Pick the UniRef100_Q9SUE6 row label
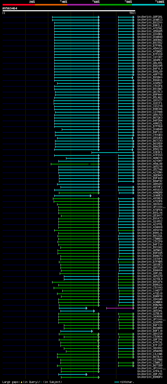Image resolution: width=167 pixels, height=384 pixels. [x=150, y=138]
